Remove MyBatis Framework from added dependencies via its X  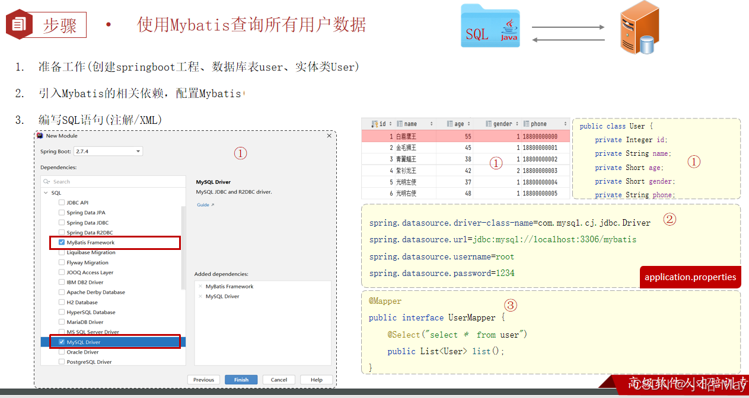click(200, 287)
